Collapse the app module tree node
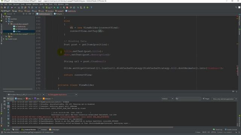 pos(4,16)
